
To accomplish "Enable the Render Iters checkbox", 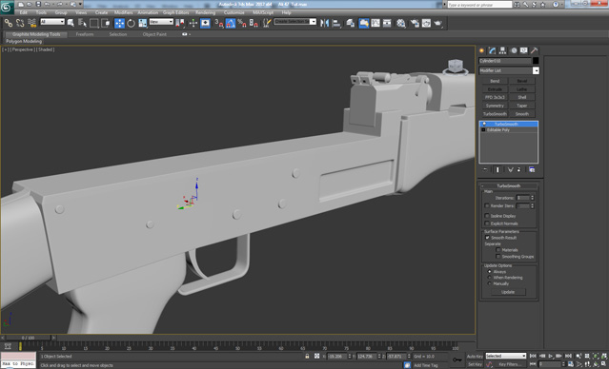I will click(x=487, y=205).
